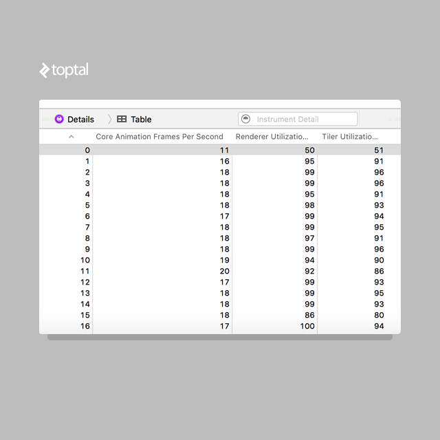Viewport: 440px width, 440px height.
Task: Select row 8 with 97 renderer utilization
Action: pyautogui.click(x=220, y=239)
